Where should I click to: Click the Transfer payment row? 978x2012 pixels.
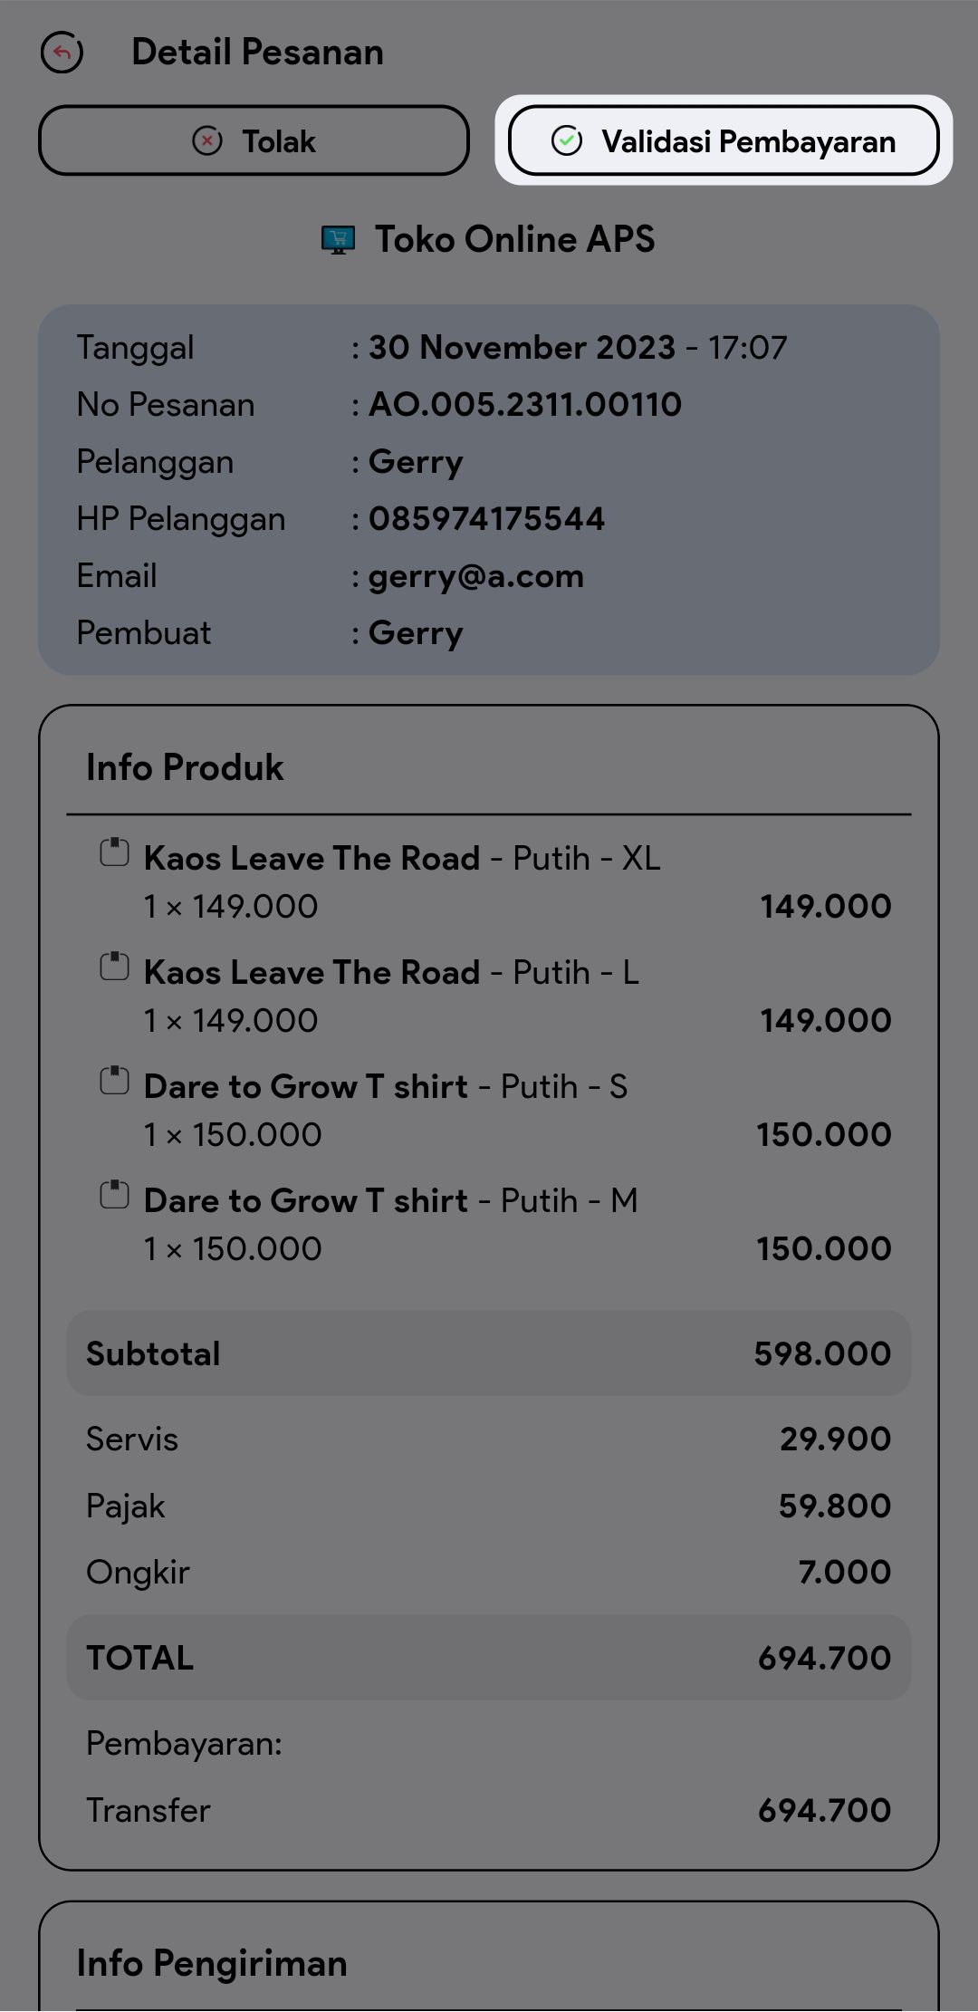point(488,1810)
